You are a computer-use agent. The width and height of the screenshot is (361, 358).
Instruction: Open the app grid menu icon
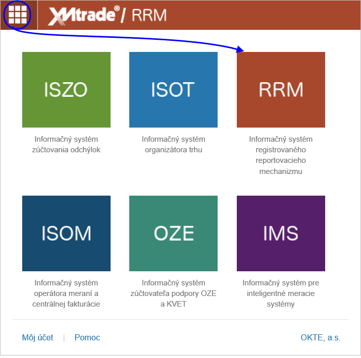(x=18, y=15)
